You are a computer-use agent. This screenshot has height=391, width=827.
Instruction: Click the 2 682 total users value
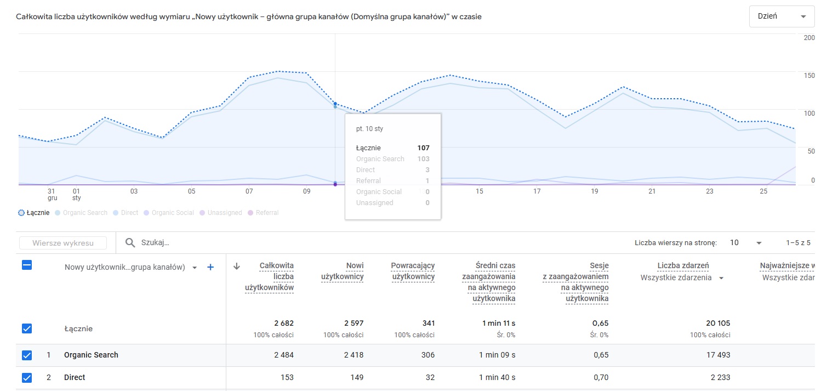(284, 323)
